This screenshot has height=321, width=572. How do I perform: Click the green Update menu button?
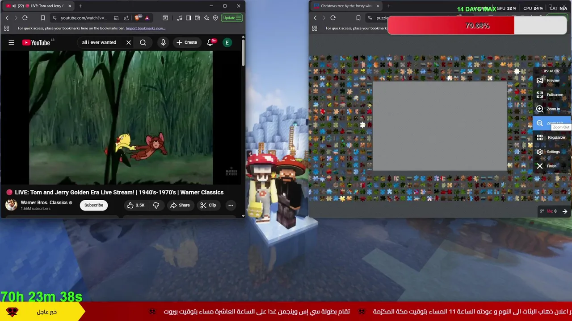tap(232, 18)
